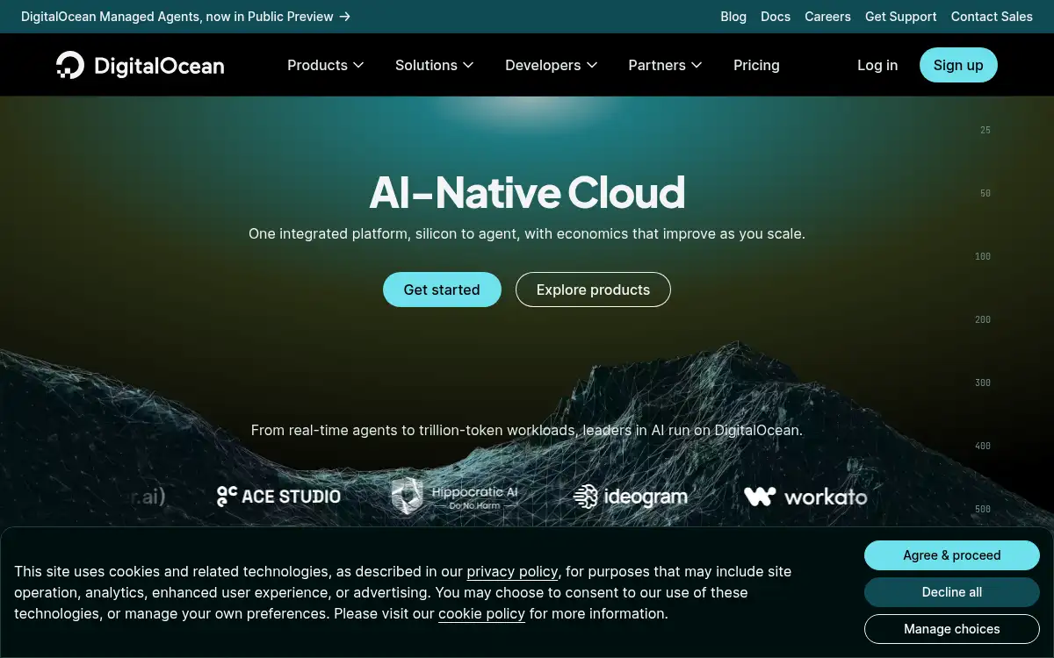Screen dimensions: 1054x658
Task: Click the Get started button
Action: click(442, 290)
